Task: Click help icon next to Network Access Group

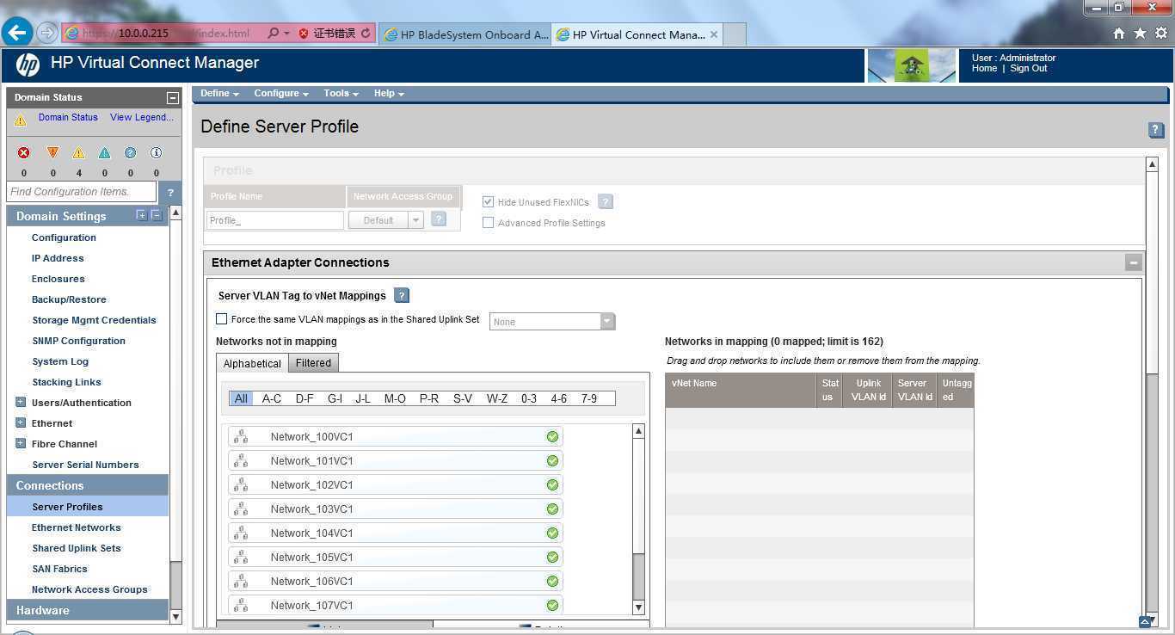Action: click(x=439, y=219)
